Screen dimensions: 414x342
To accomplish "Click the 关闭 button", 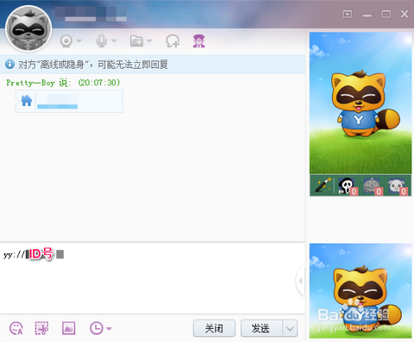I will [x=214, y=328].
